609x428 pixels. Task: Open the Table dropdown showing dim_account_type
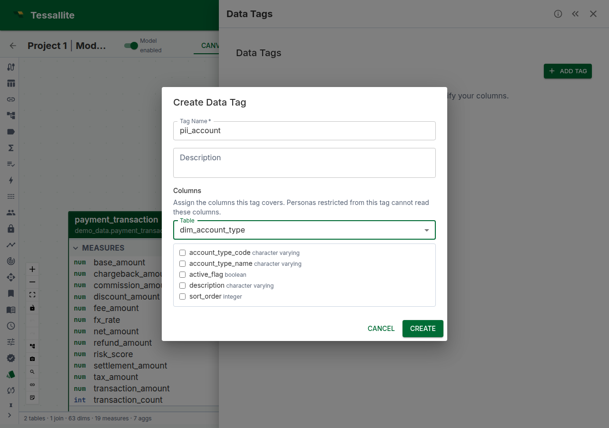(x=304, y=230)
